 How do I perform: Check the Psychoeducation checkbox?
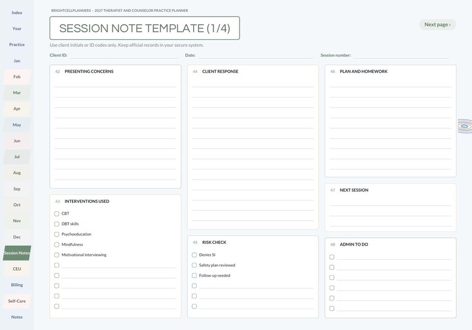coord(56,234)
